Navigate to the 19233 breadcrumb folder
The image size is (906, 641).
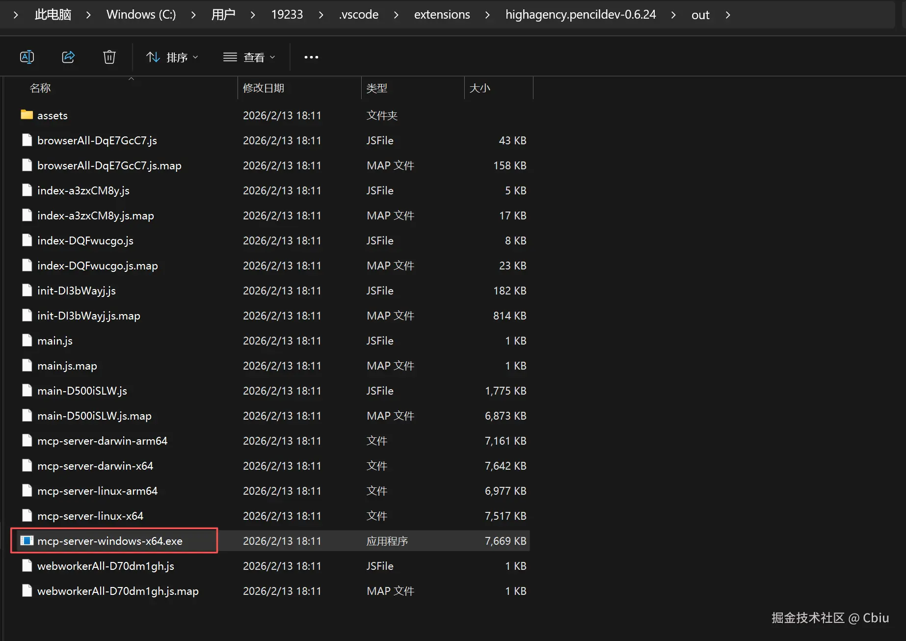point(287,15)
